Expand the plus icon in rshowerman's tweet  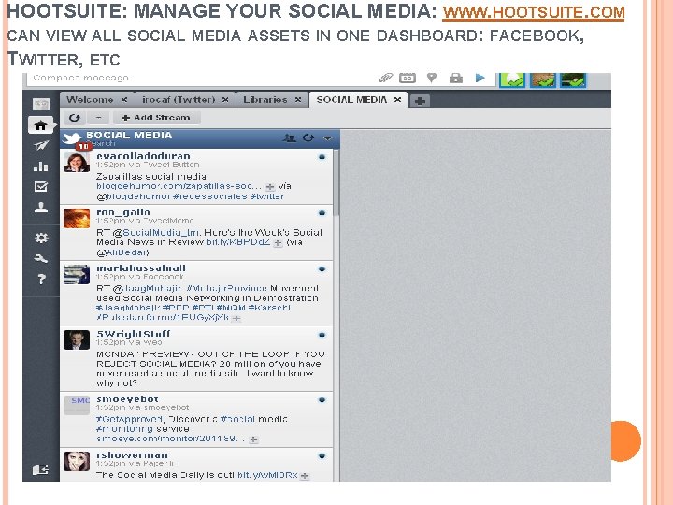click(x=305, y=476)
